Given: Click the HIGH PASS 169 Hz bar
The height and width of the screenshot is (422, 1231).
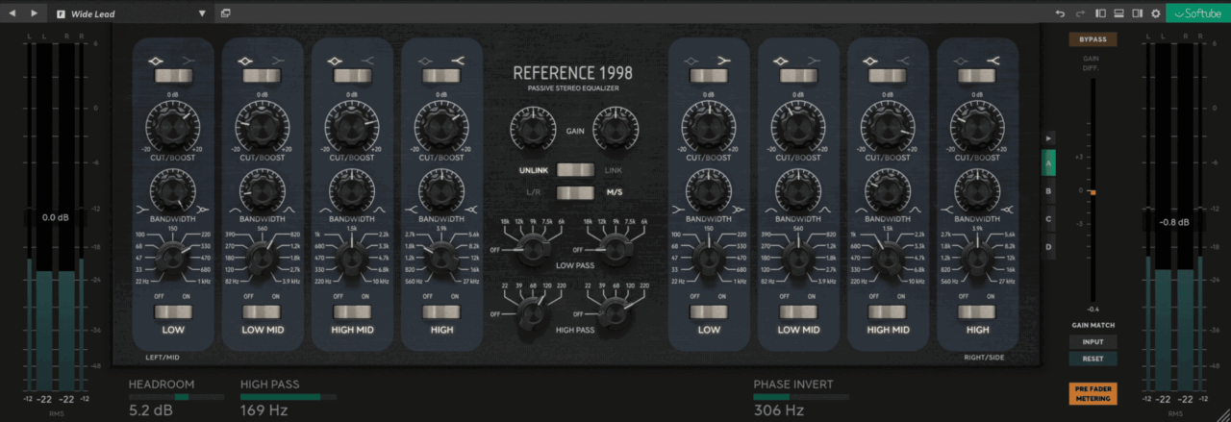Looking at the screenshot, I should (x=288, y=396).
